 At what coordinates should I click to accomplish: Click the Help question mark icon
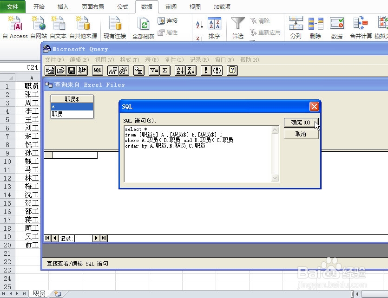coord(232,71)
